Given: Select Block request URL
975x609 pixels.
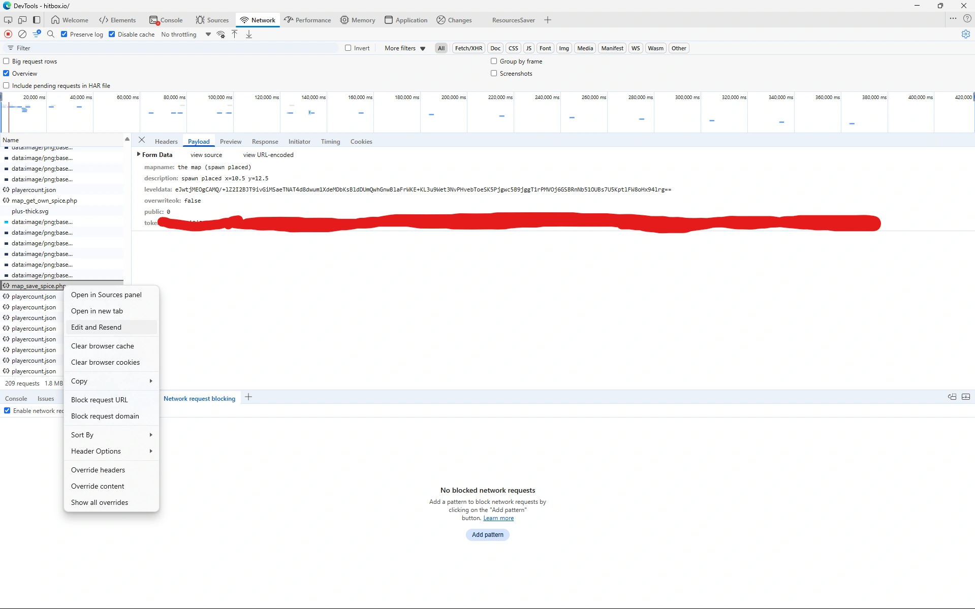Looking at the screenshot, I should pyautogui.click(x=111, y=400).
